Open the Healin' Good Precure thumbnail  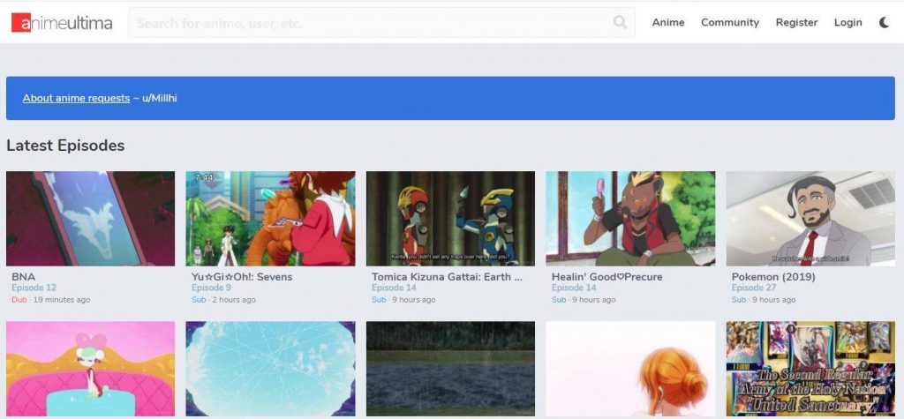630,219
